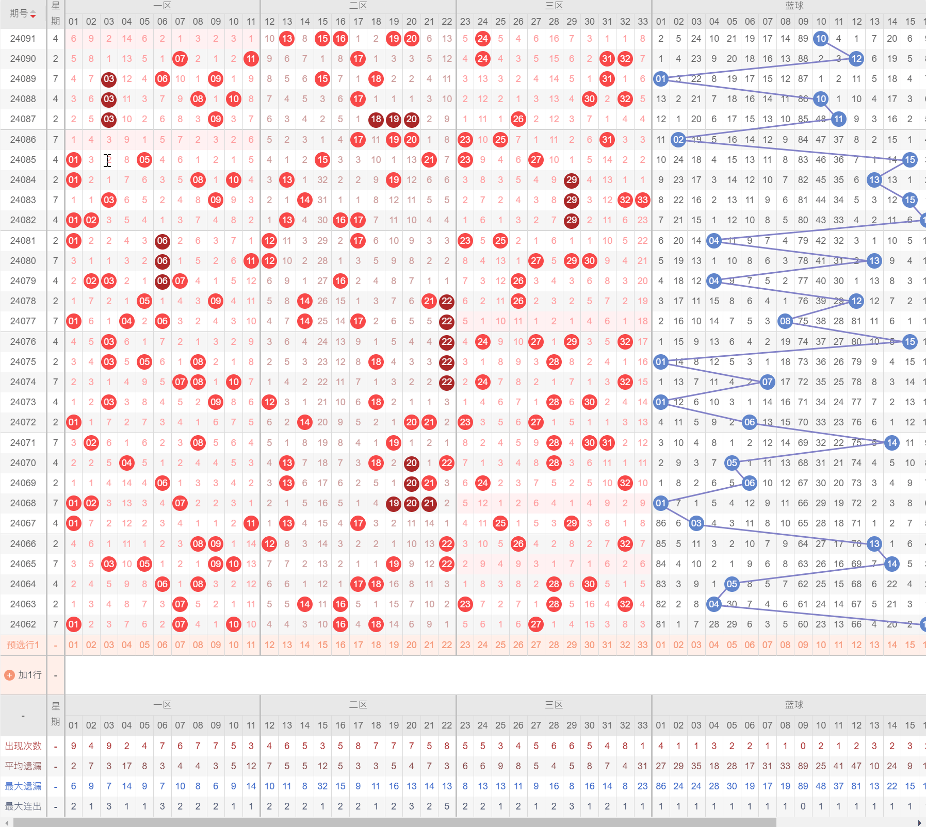Image resolution: width=926 pixels, height=827 pixels.
Task: Click max-miss value 86 under blue 01
Action: pos(661,786)
